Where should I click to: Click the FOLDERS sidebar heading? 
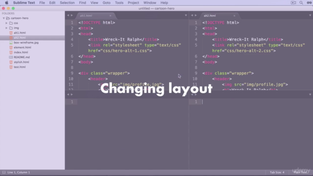tap(8, 13)
